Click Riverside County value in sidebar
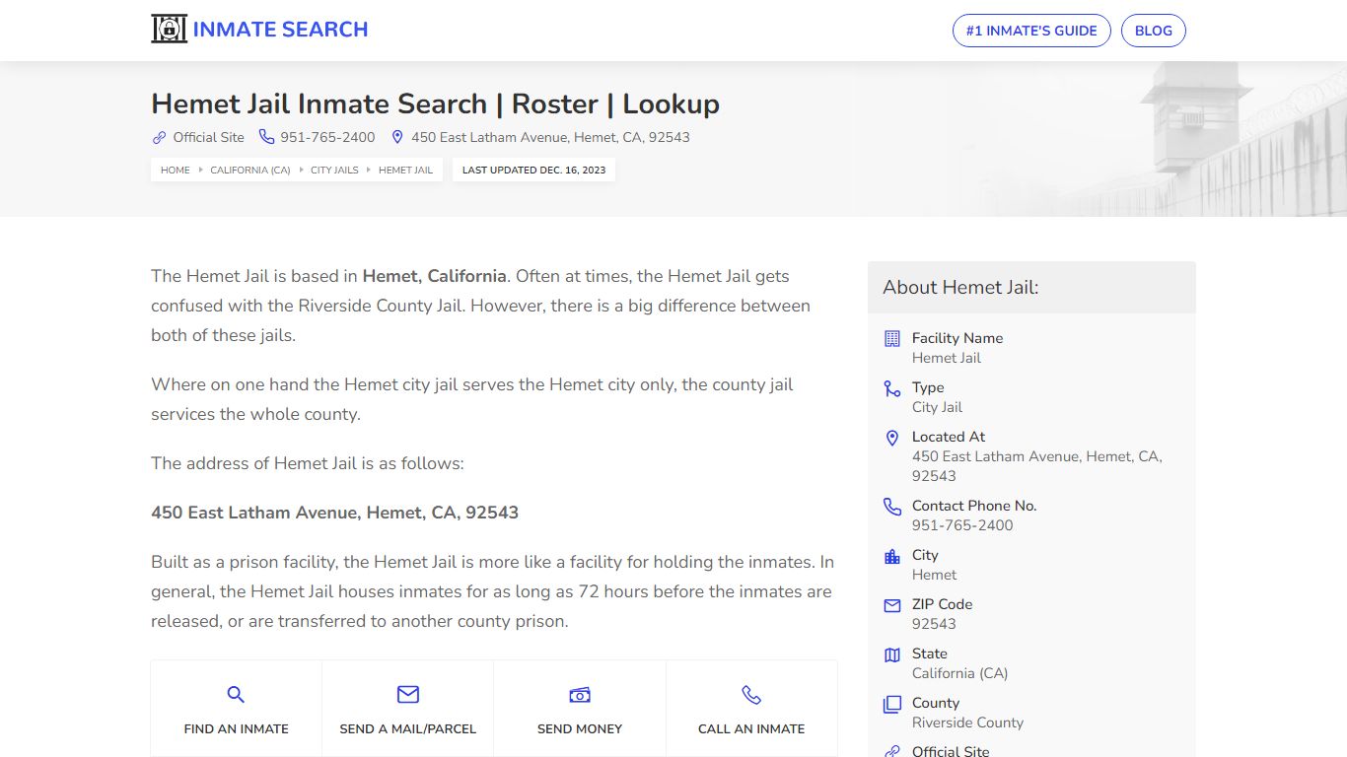The height and width of the screenshot is (757, 1347). coord(967,723)
